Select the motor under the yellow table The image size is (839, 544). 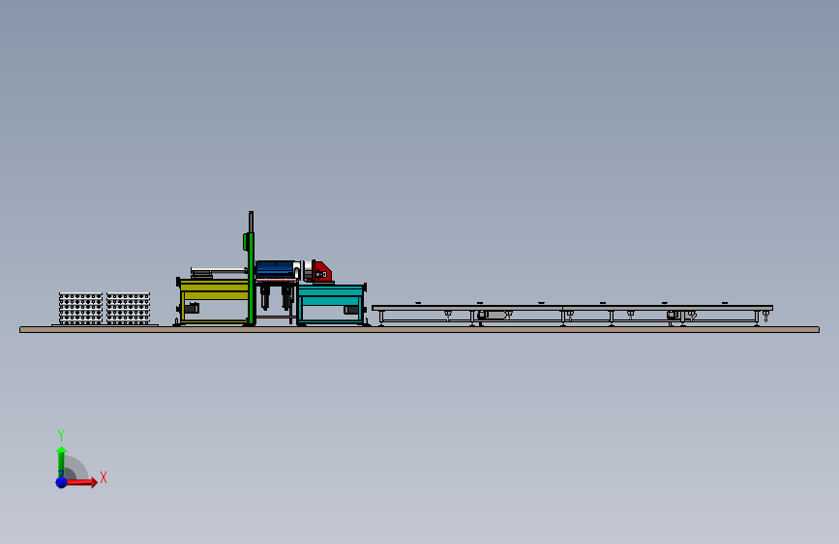(193, 308)
